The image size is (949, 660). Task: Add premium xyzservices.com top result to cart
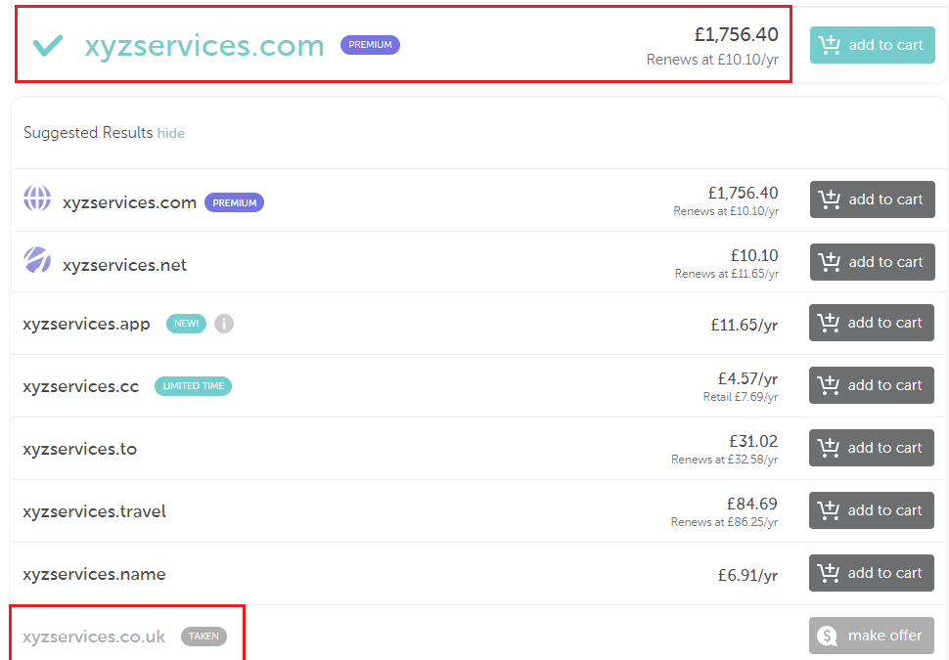pos(872,45)
